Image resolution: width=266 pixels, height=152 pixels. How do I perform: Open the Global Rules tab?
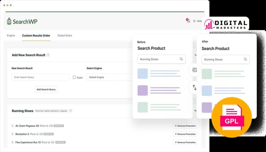point(65,35)
